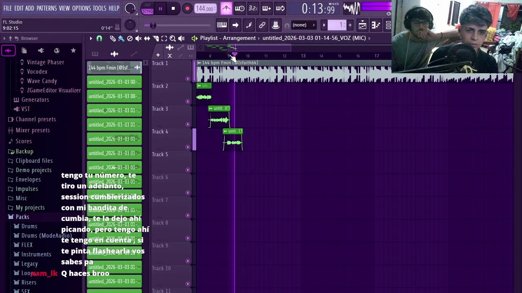522x293 pixels.
Task: Open the My projects folder
Action: (x=30, y=208)
